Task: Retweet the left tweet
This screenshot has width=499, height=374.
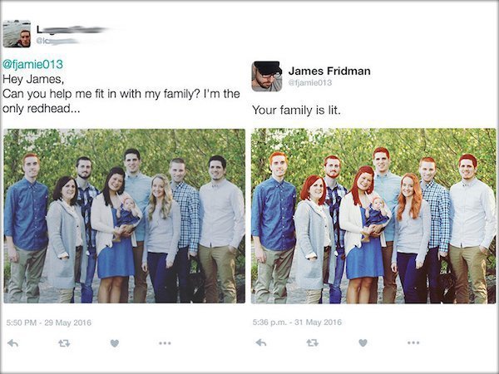Action: tap(64, 343)
